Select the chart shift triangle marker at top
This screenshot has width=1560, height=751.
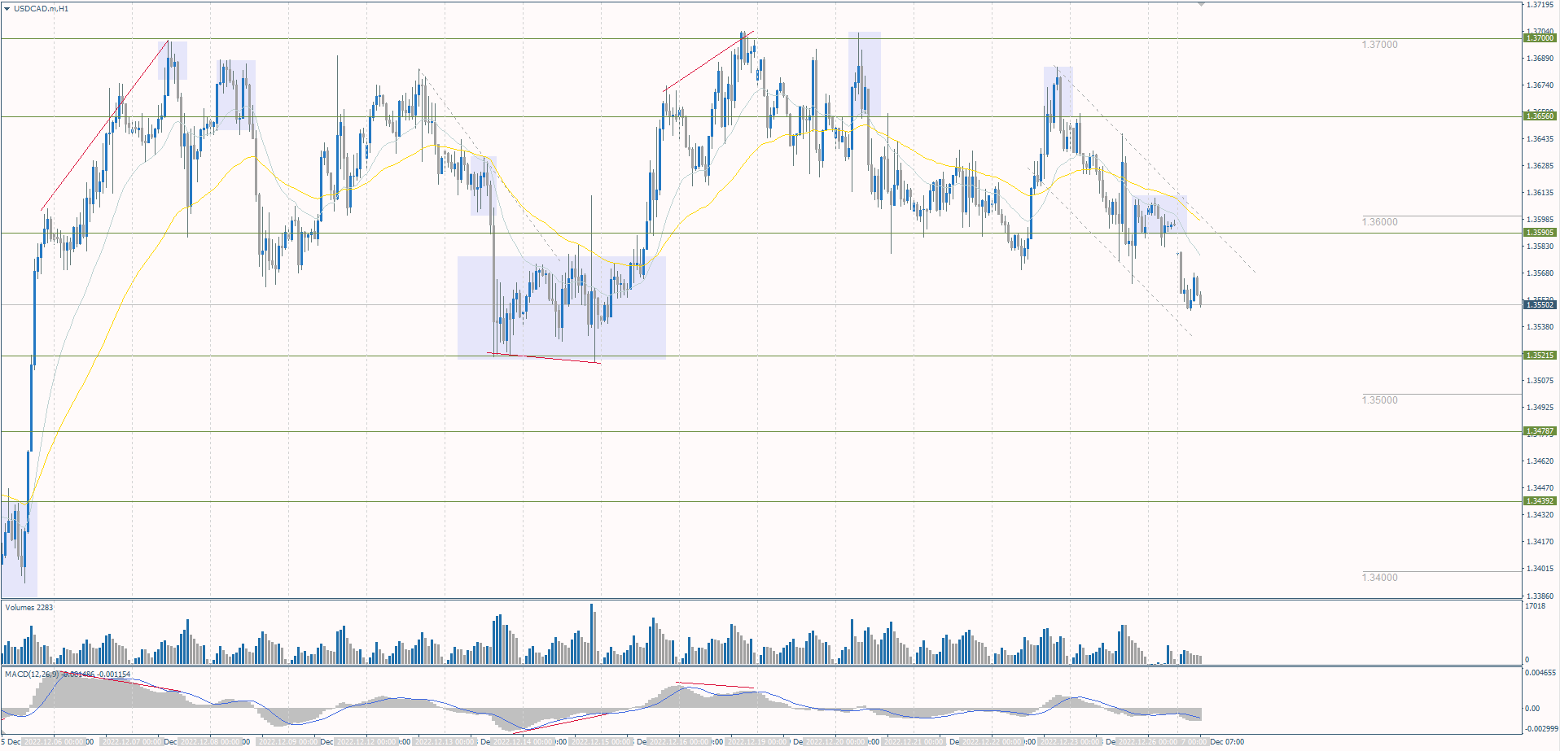1201,4
